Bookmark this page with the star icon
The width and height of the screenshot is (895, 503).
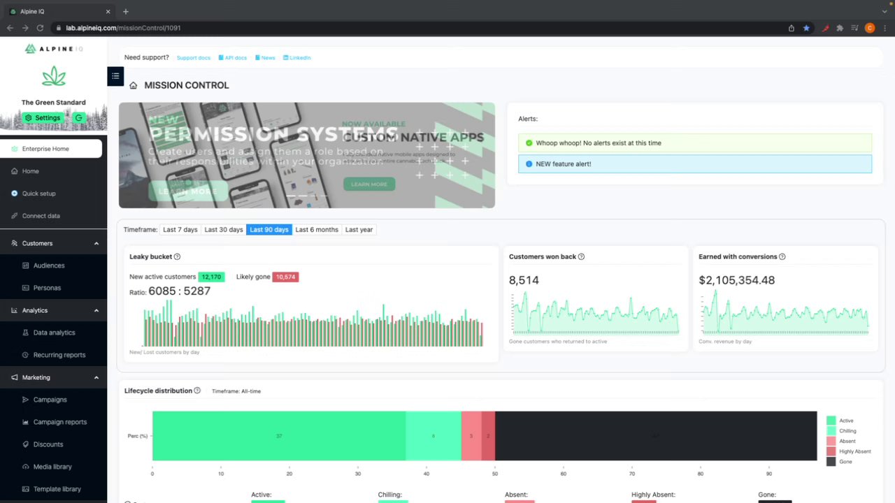pos(806,28)
